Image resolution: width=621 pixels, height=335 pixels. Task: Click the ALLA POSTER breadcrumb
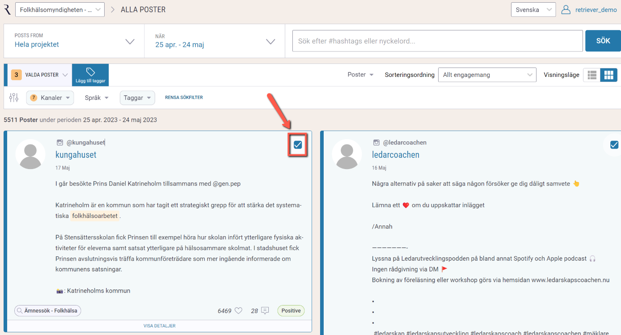click(x=143, y=9)
